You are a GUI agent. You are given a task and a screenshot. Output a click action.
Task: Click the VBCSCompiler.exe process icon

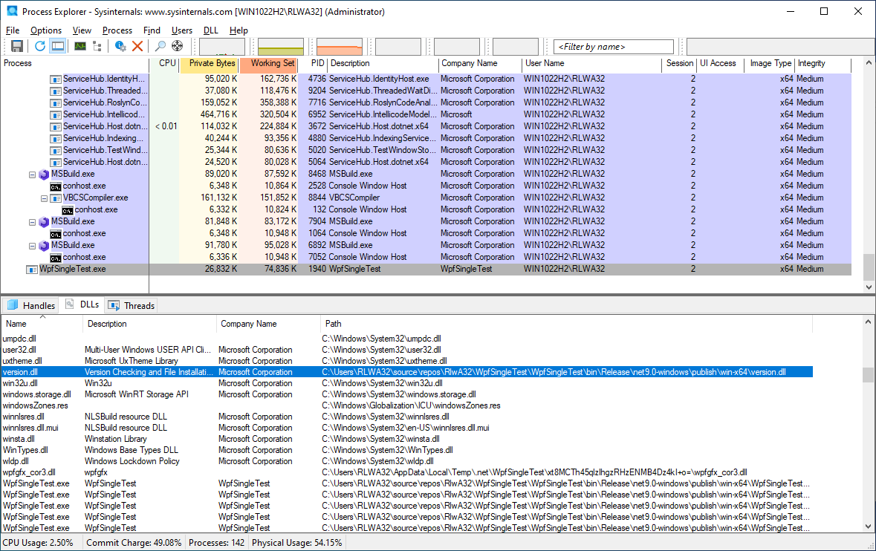pos(56,198)
